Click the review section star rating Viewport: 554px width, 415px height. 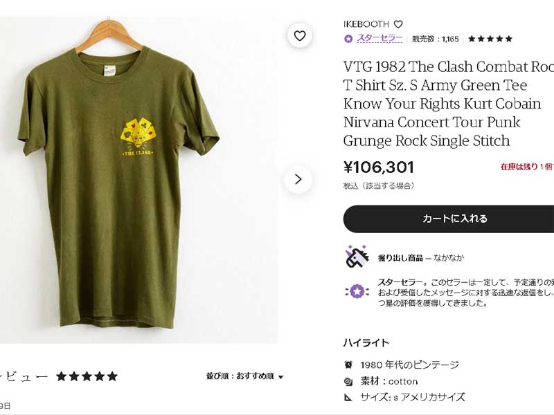[x=87, y=376]
